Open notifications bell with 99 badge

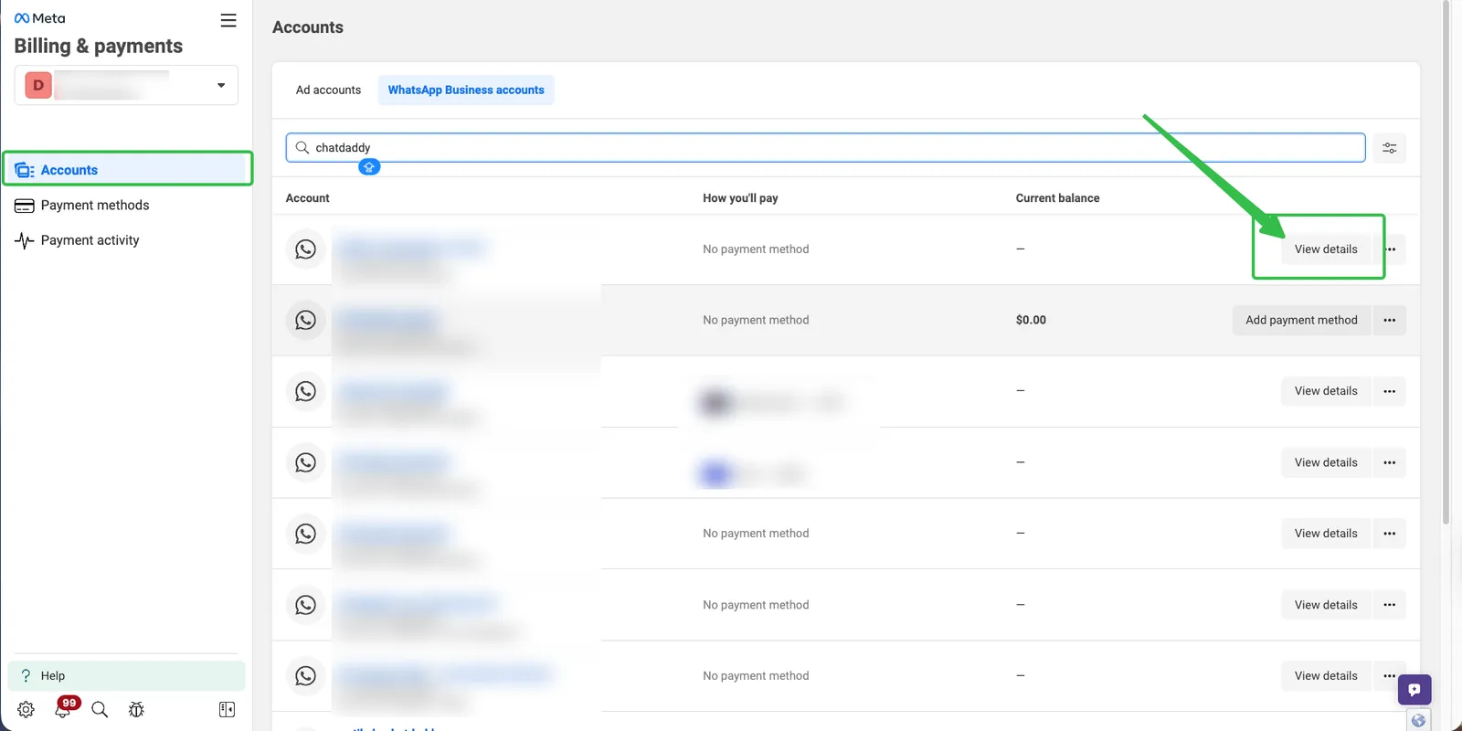63,710
